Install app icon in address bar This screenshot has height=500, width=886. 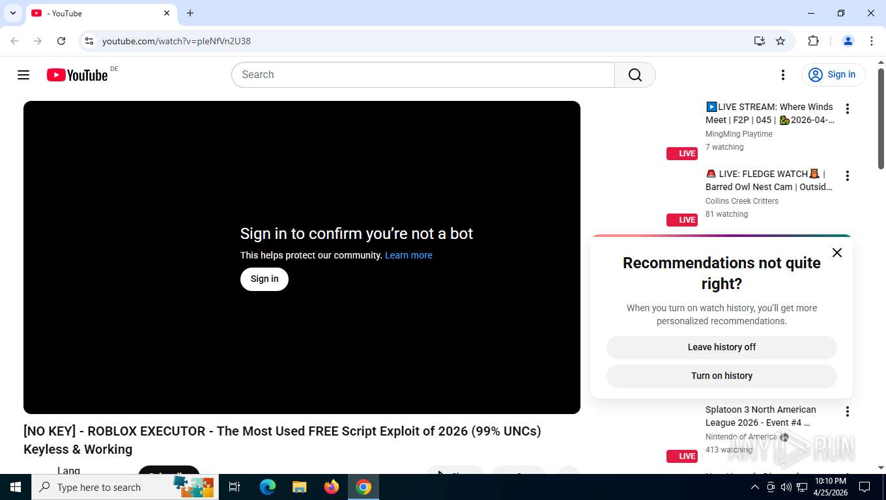[760, 41]
